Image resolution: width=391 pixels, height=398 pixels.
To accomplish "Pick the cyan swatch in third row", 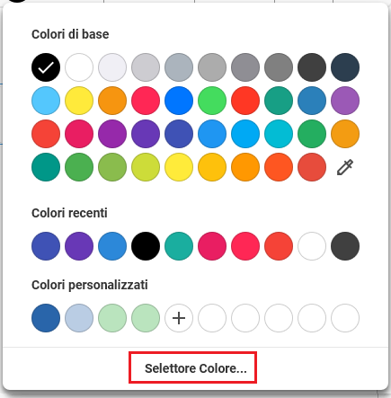I will pos(279,134).
